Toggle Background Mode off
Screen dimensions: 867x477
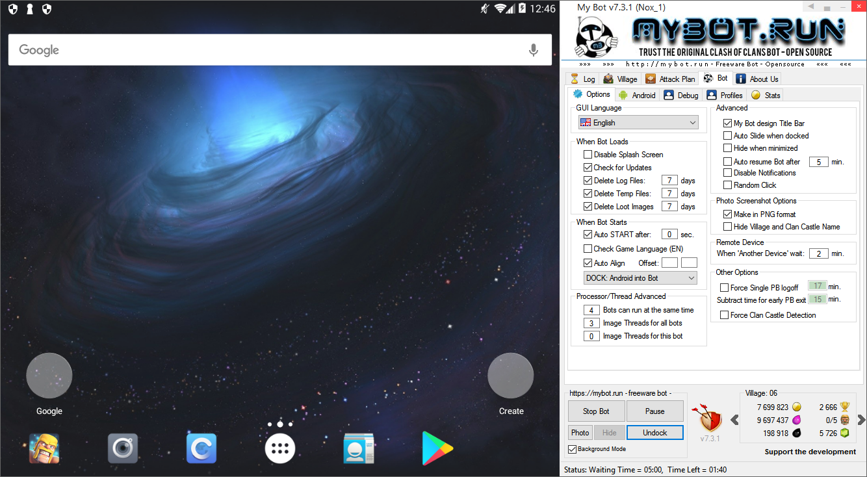click(x=573, y=448)
